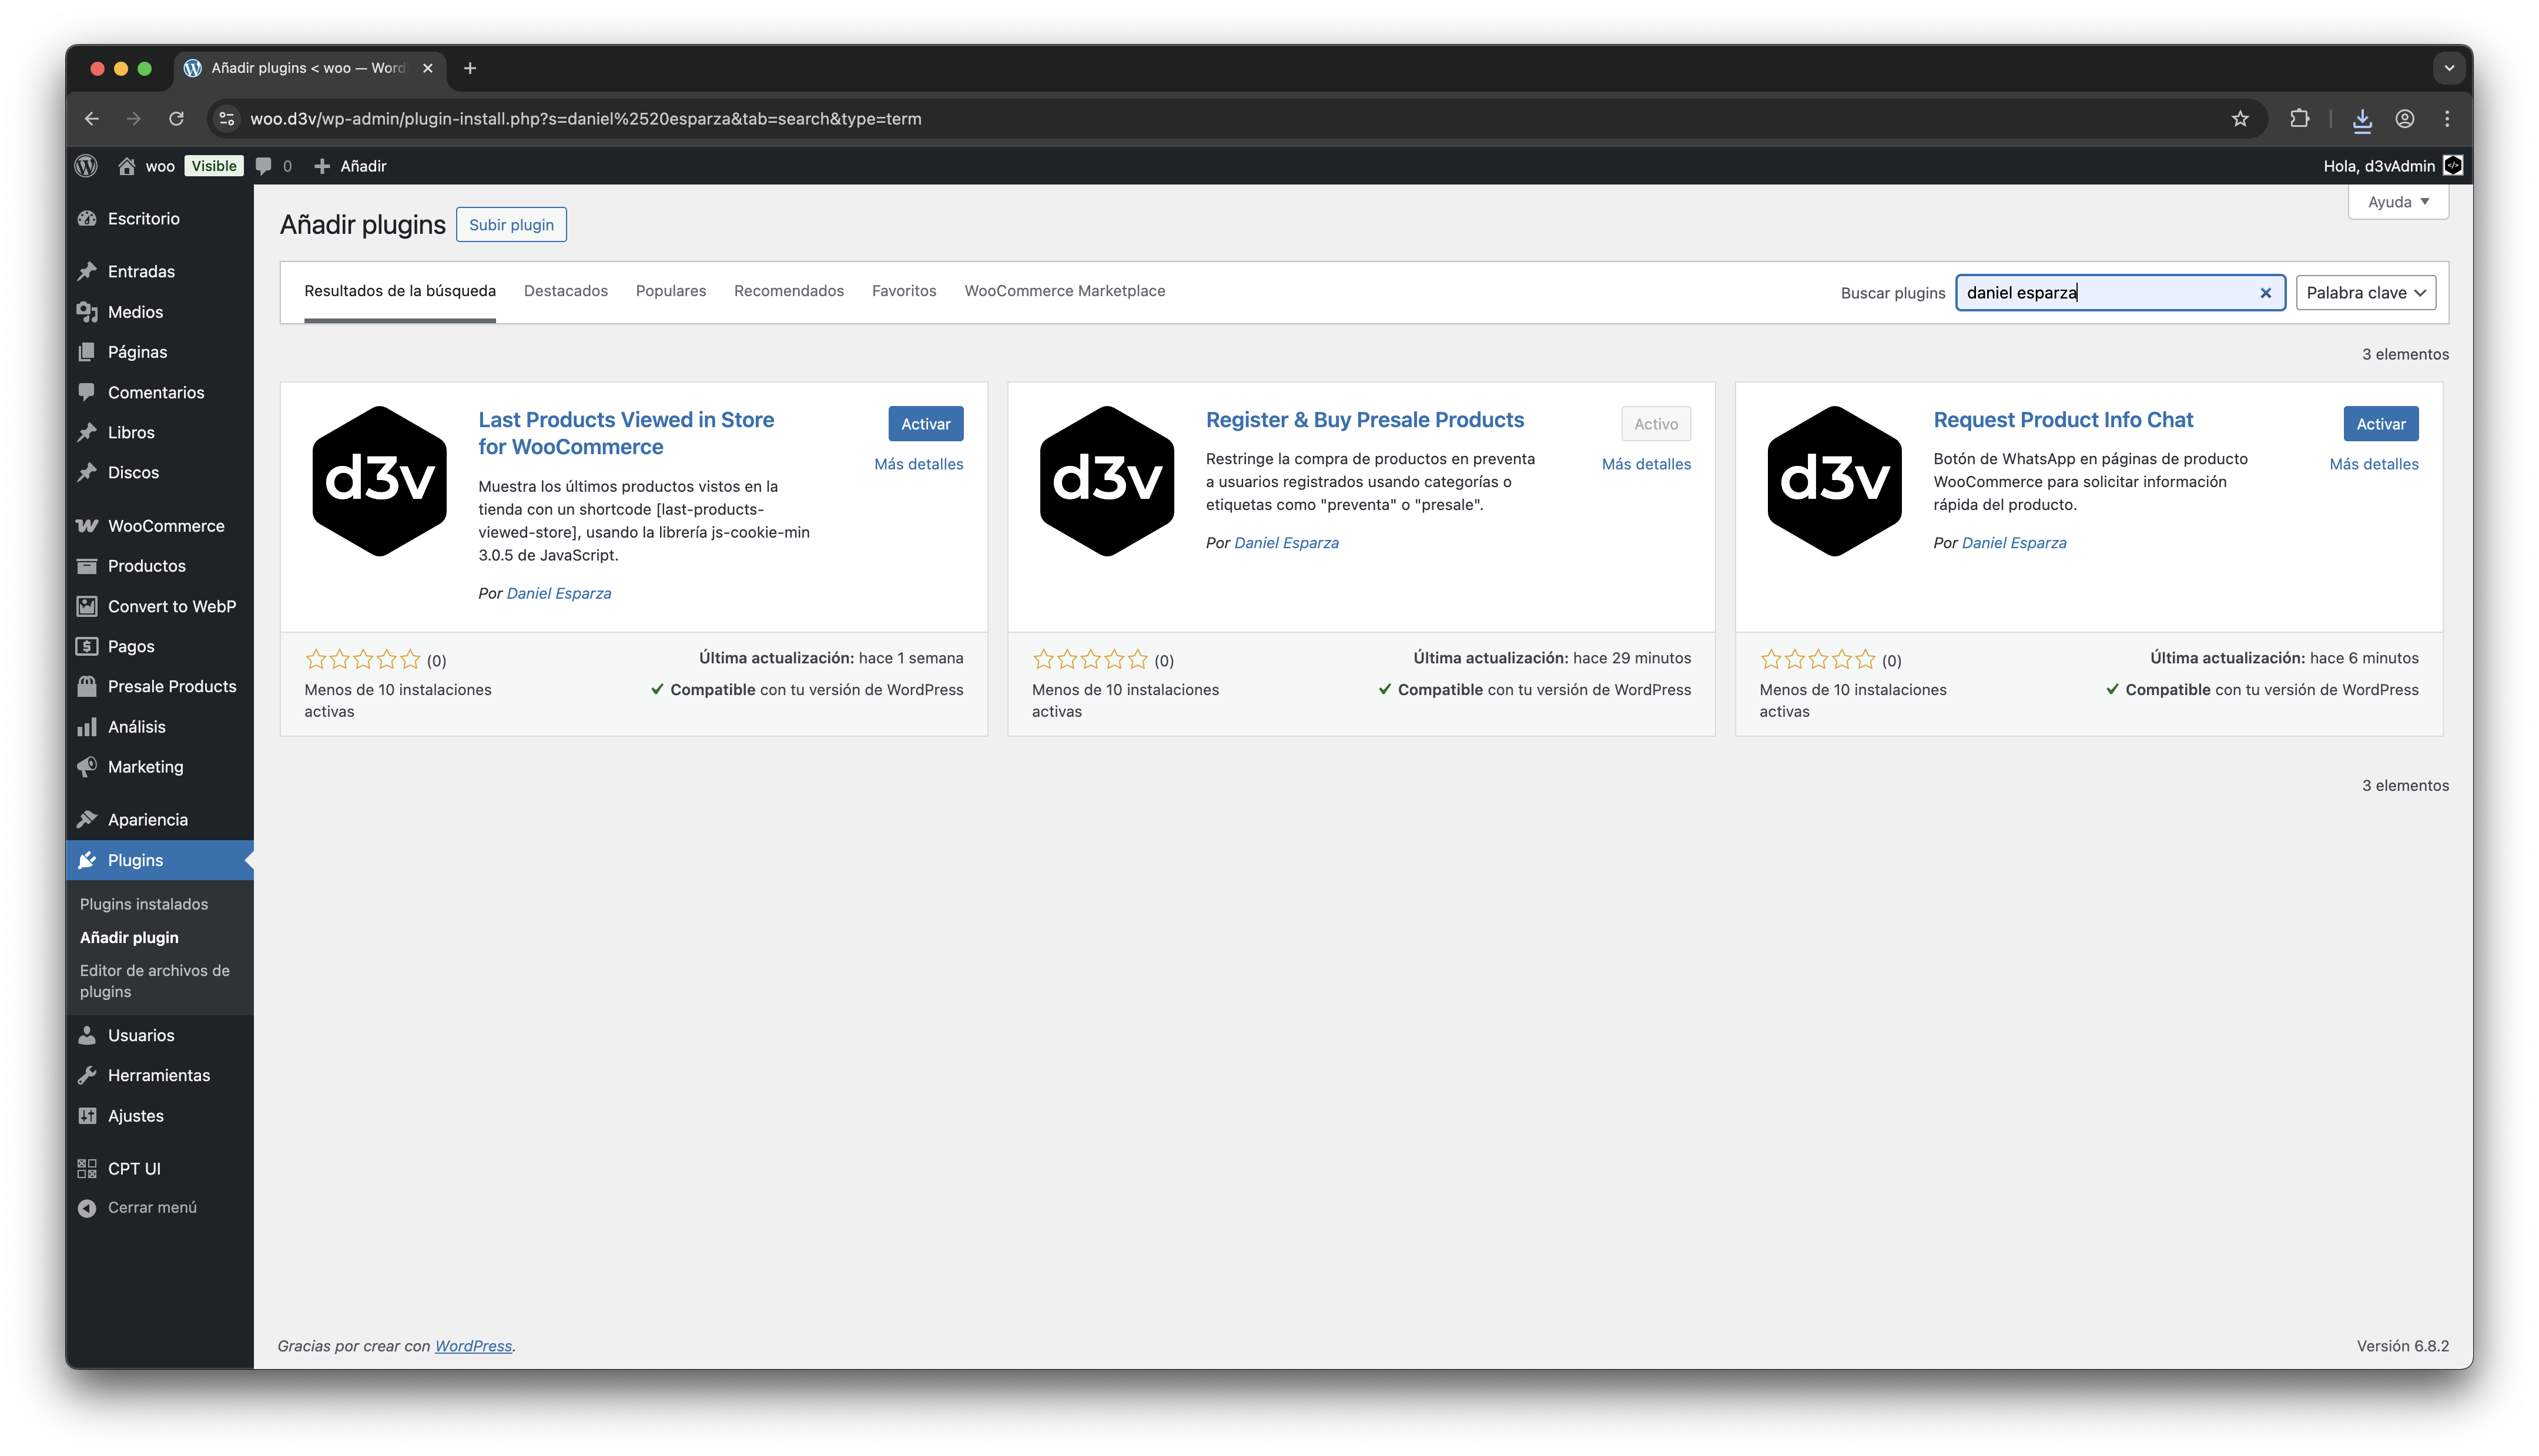The width and height of the screenshot is (2539, 1456).
Task: Open Daniel Esparza author link under Register & Buy
Action: pos(1286,543)
